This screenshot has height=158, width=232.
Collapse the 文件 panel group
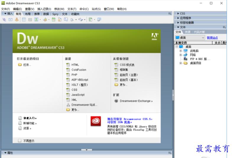(178, 27)
